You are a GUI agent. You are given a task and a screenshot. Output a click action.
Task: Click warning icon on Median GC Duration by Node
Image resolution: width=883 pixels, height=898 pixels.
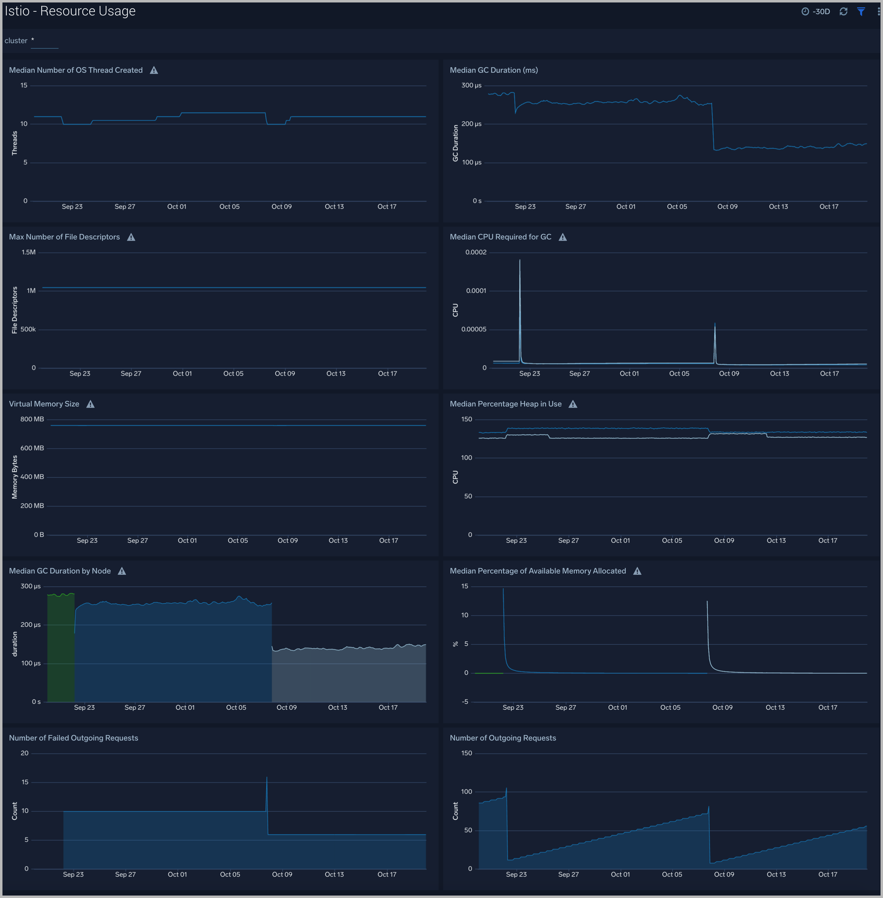pos(122,570)
